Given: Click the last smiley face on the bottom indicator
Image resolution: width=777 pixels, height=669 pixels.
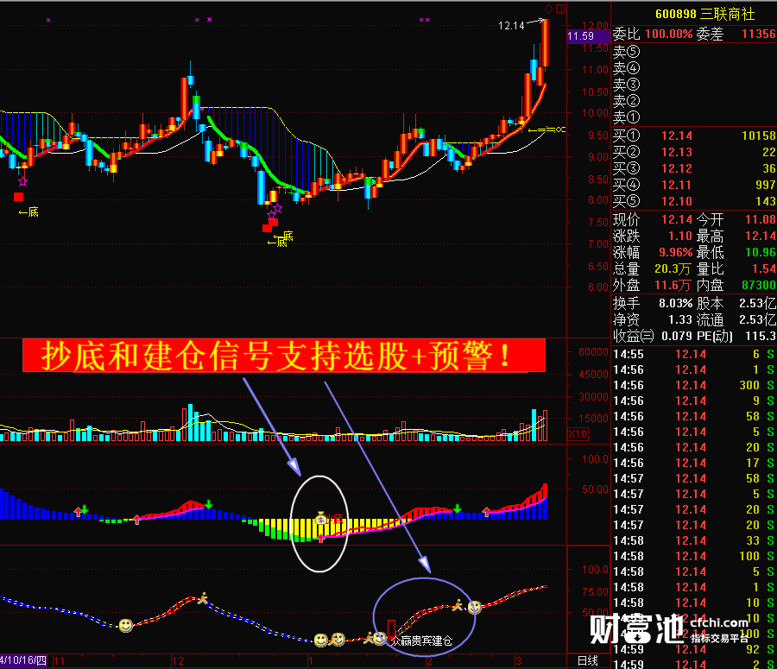Looking at the screenshot, I should [x=475, y=607].
